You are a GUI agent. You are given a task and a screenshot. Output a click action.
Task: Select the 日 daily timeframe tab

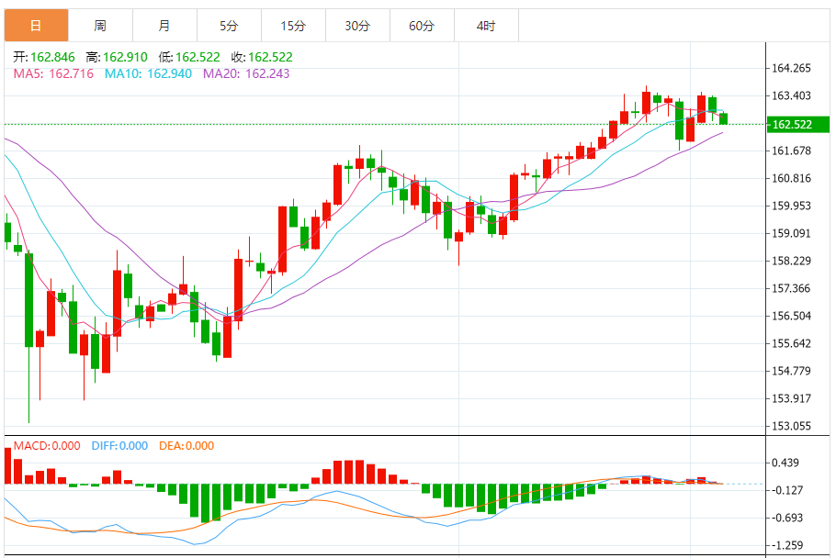pyautogui.click(x=36, y=26)
